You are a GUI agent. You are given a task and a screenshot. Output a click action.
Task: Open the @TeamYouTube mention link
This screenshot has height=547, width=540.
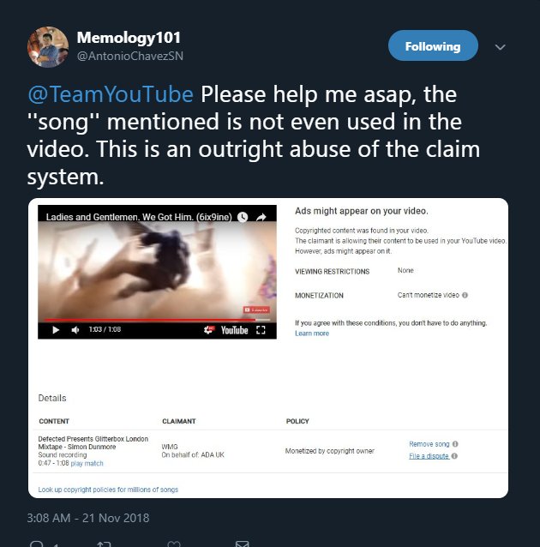click(111, 94)
